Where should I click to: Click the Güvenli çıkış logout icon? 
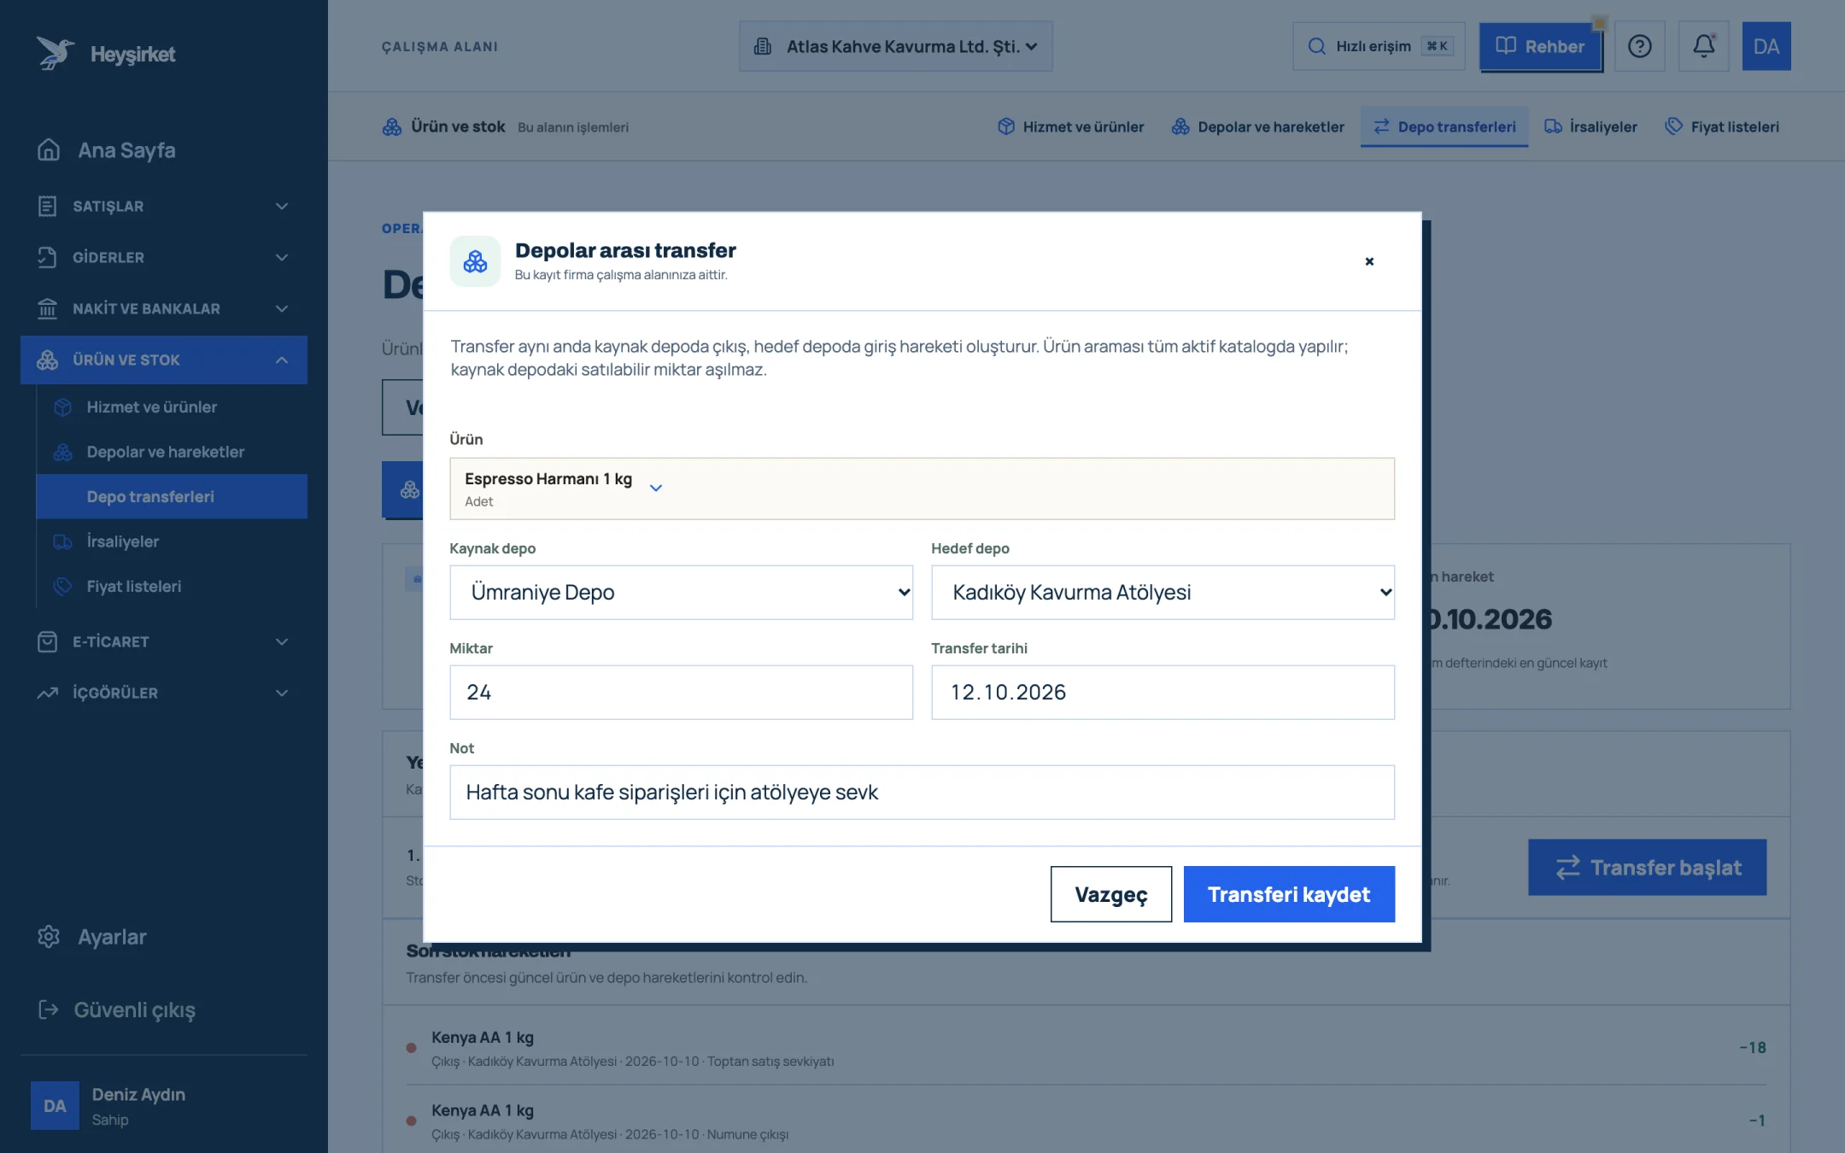pyautogui.click(x=49, y=1010)
